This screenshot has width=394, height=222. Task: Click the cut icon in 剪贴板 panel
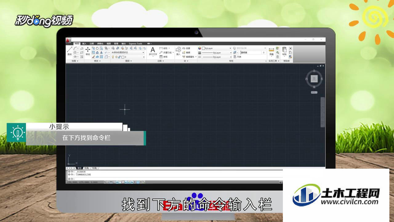(x=290, y=48)
